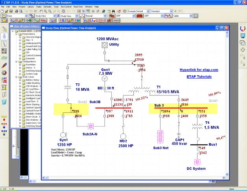Screen dimensions: 247x191
Task: Click the Study View horizontal scrollbar right arrow
Action: pyautogui.click(x=224, y=178)
